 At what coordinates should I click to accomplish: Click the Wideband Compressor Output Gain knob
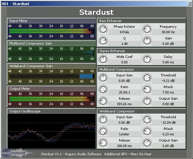click(x=147, y=143)
